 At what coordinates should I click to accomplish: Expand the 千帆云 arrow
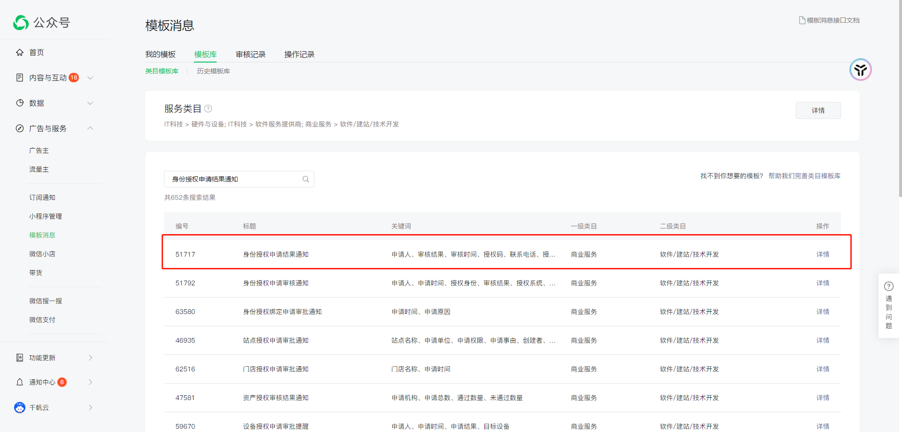[x=90, y=408]
